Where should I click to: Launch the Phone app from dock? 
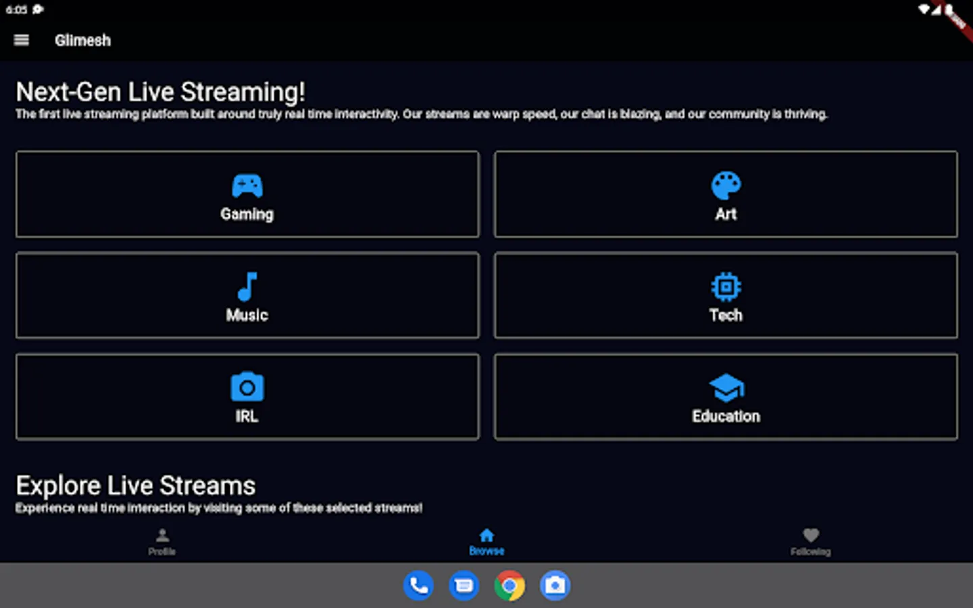pyautogui.click(x=418, y=586)
